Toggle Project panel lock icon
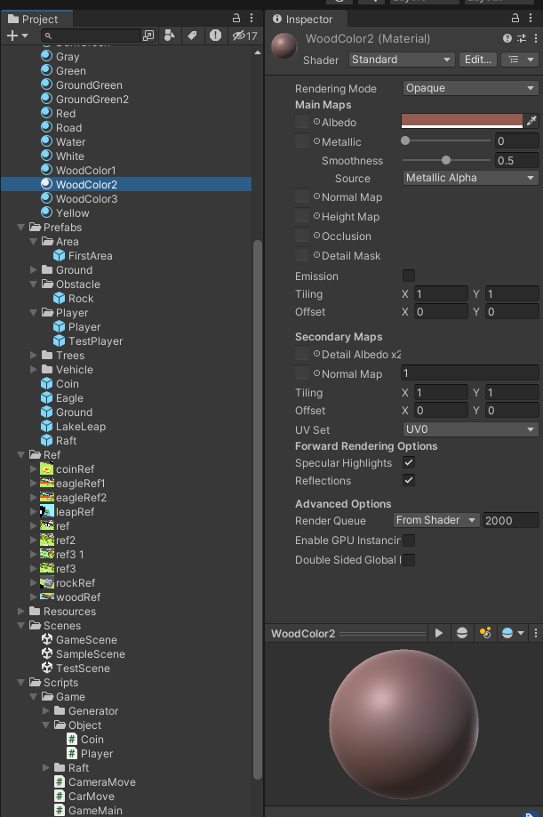543x817 pixels. pos(236,19)
